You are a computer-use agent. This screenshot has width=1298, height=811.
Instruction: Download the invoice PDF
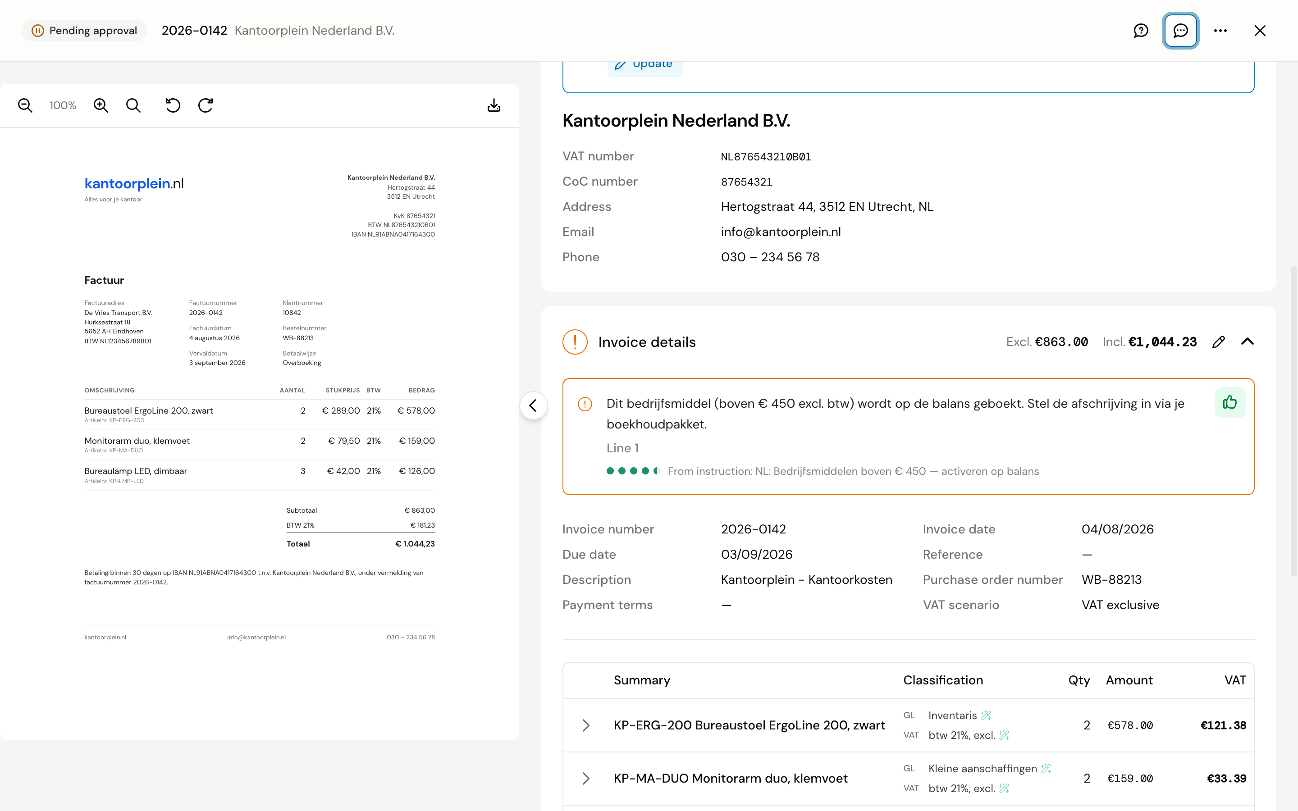(x=494, y=105)
